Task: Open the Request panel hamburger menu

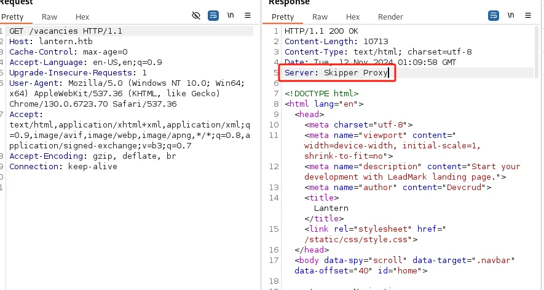Action: click(x=248, y=15)
